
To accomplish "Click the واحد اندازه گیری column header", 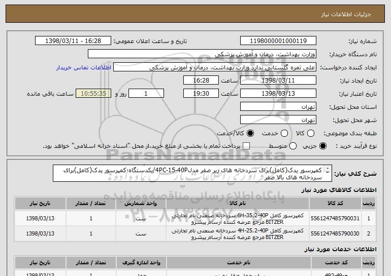I will click(141, 262).
